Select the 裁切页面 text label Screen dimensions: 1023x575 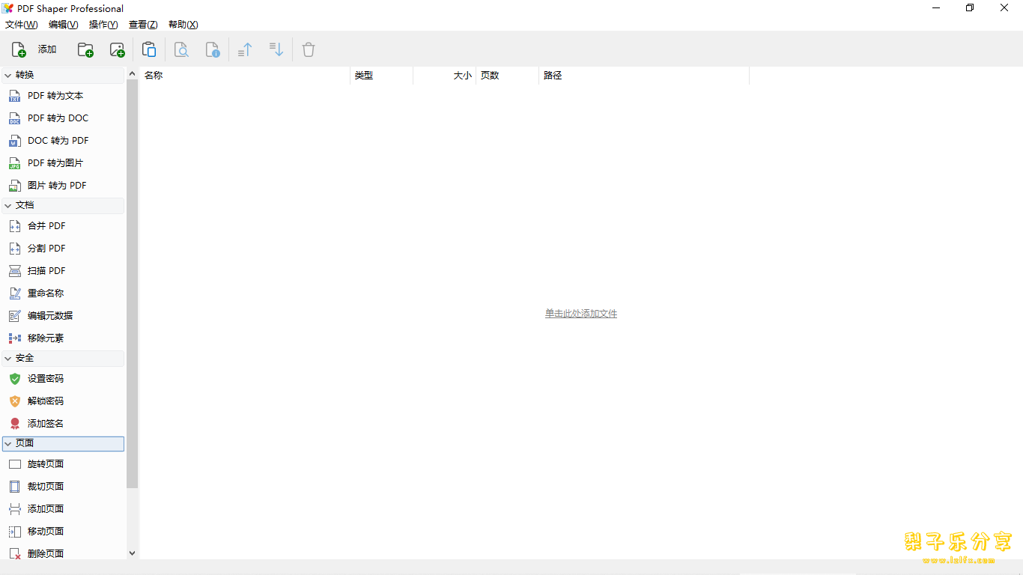(x=46, y=487)
